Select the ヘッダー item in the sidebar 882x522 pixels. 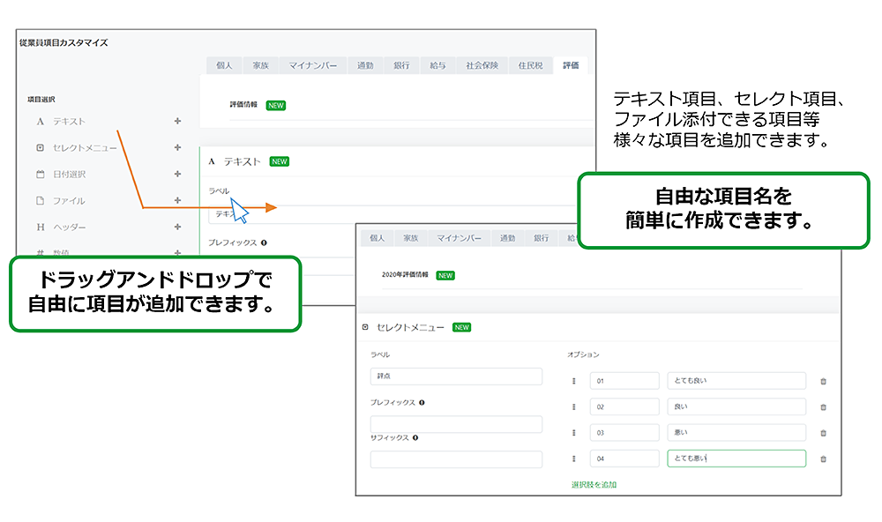(69, 227)
